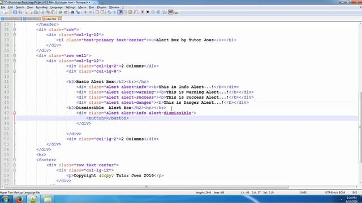Open the Encoding menu
The height and width of the screenshot is (203, 362).
pos(41,7)
